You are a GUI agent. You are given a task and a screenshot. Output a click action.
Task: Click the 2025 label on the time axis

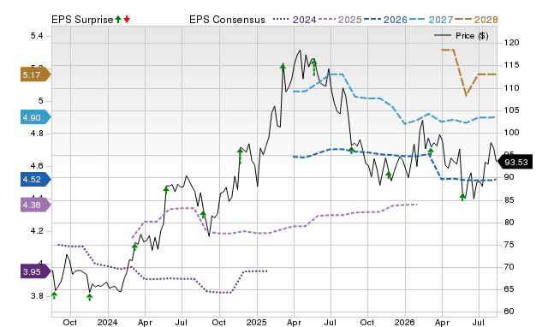(x=257, y=322)
